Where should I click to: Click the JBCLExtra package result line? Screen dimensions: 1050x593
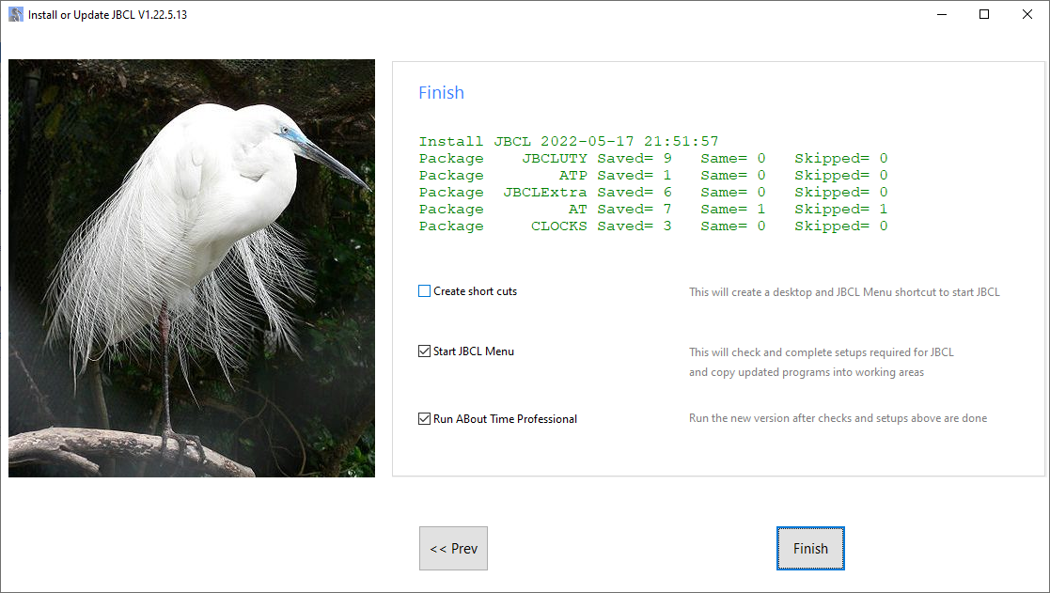tap(652, 193)
